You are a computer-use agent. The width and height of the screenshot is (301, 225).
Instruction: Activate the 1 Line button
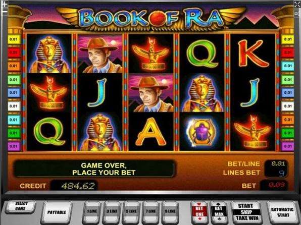[x=92, y=211]
